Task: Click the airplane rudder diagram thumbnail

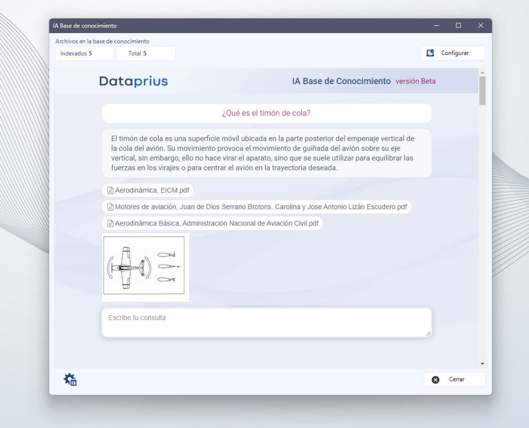Action: 145,266
